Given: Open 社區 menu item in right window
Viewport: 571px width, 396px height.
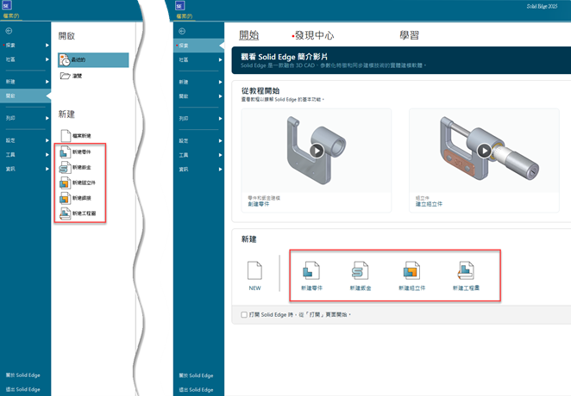Looking at the screenshot, I should [199, 59].
